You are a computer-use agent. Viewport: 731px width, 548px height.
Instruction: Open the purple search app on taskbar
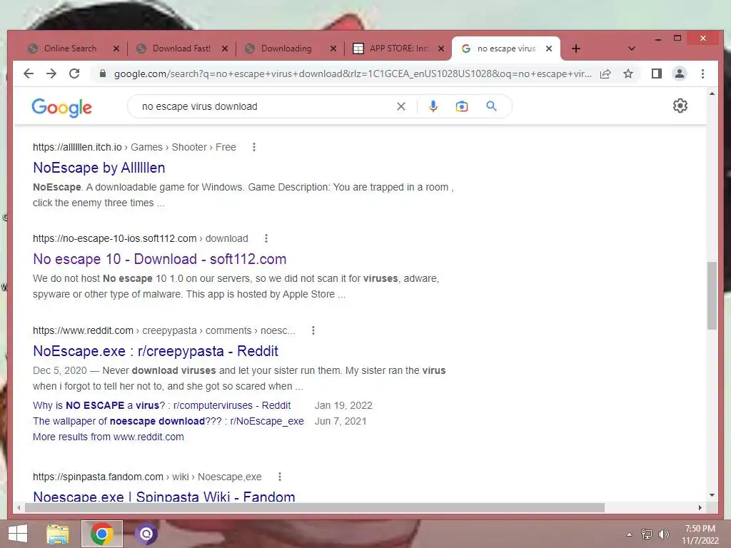146,534
